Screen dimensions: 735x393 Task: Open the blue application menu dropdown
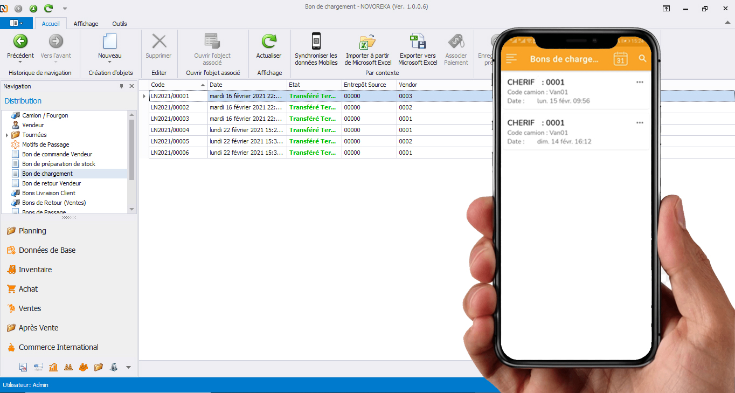(x=16, y=23)
